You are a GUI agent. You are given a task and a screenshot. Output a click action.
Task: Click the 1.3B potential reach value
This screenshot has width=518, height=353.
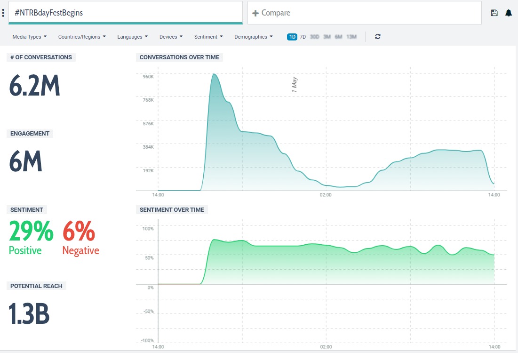(29, 313)
